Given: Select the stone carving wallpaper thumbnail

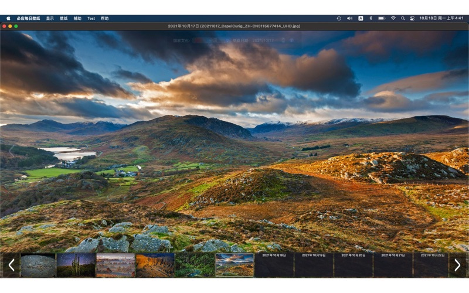Looking at the screenshot, I should tap(38, 265).
